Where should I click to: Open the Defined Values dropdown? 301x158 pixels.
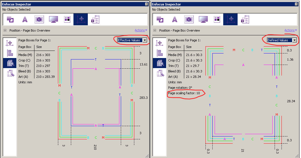pyautogui.click(x=282, y=40)
